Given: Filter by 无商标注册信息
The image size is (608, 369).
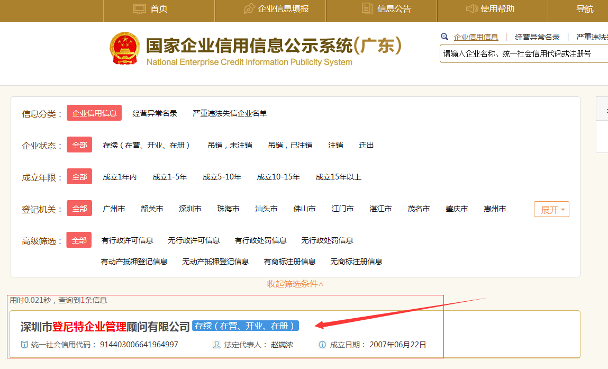Looking at the screenshot, I should coord(356,262).
